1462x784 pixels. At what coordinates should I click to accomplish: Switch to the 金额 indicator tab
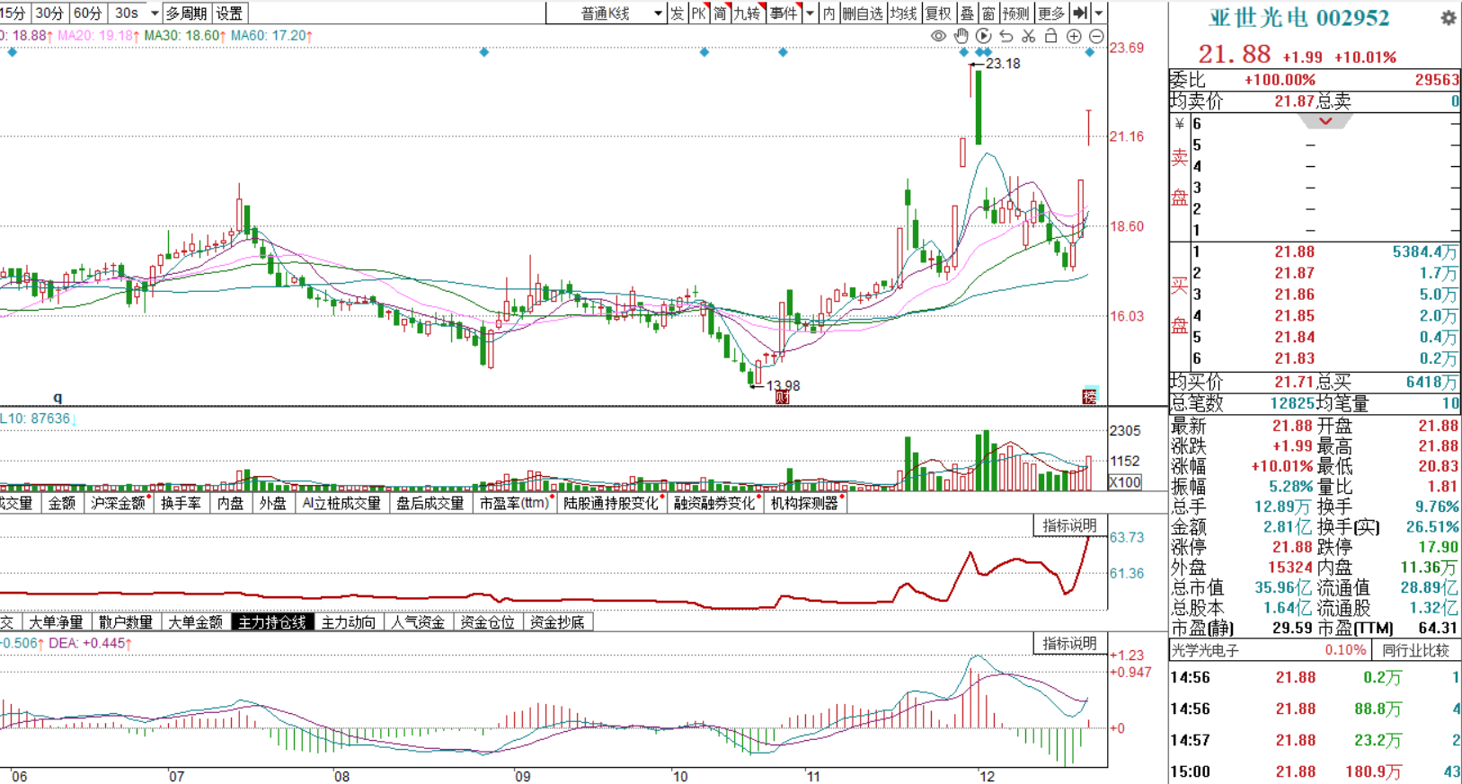[x=62, y=503]
